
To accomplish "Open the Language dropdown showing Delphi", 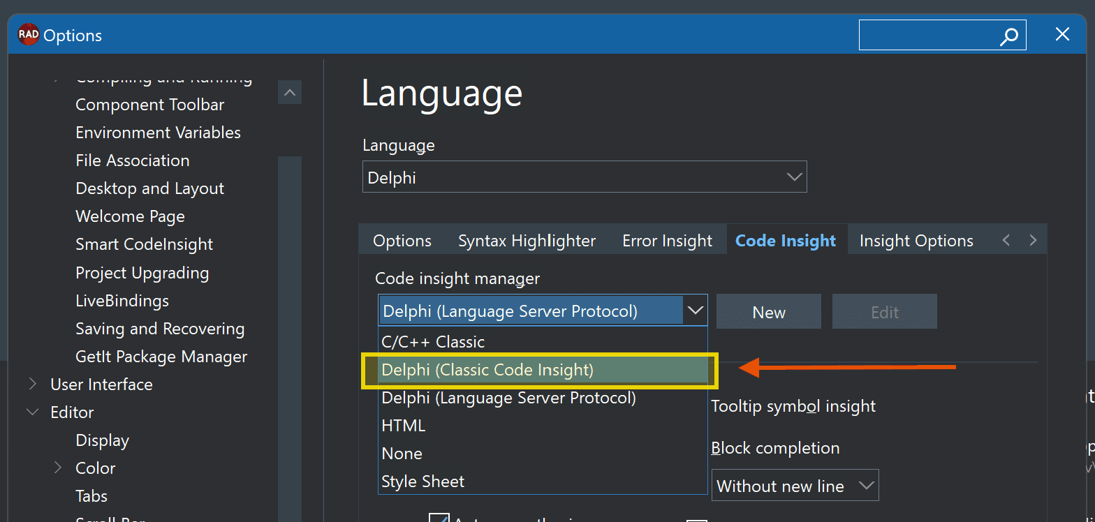I will 585,177.
